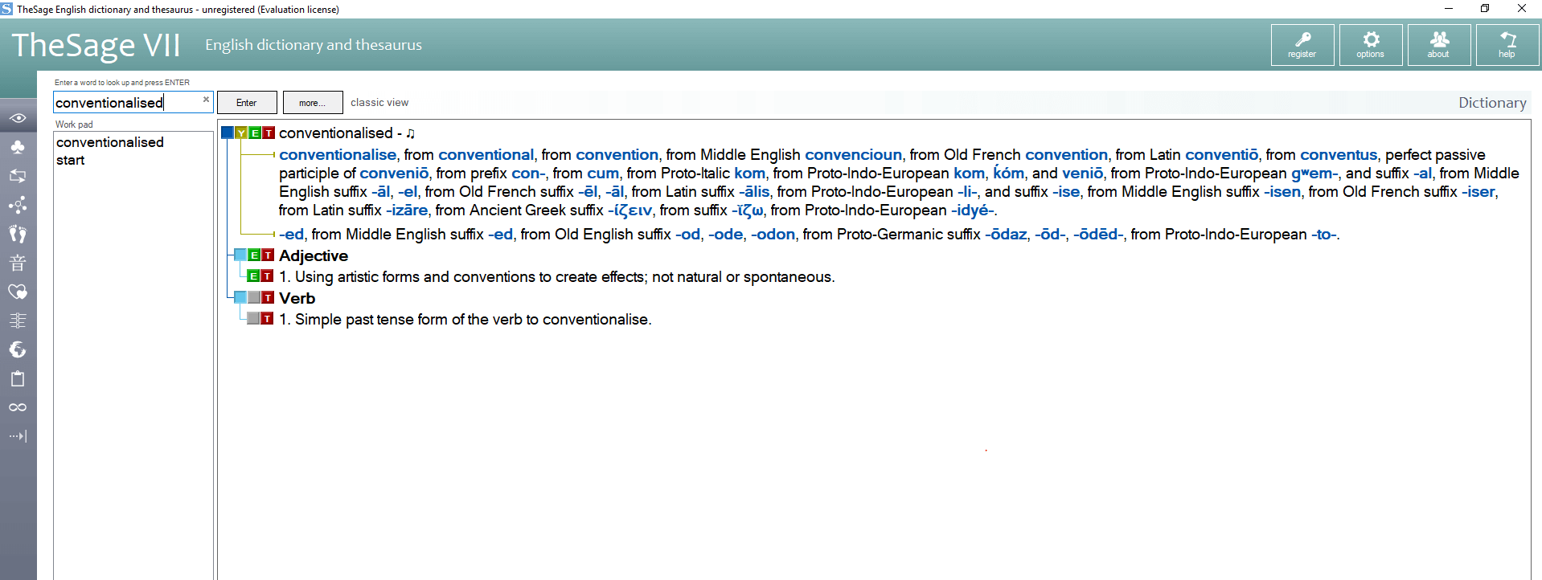Open the 'conventiō' Latin link
Image resolution: width=1542 pixels, height=580 pixels.
coord(1221,155)
